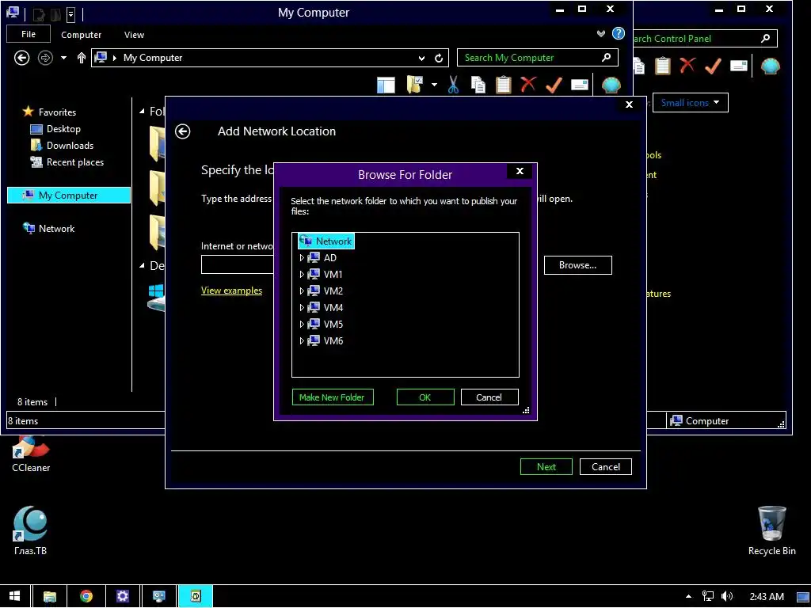The image size is (811, 608).
Task: Show hidden tray icons arrow
Action: click(x=688, y=596)
